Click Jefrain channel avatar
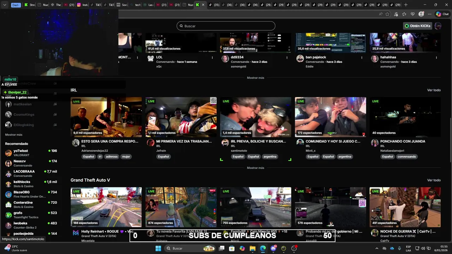Image resolution: width=452 pixels, height=254 pixels. tap(150, 143)
